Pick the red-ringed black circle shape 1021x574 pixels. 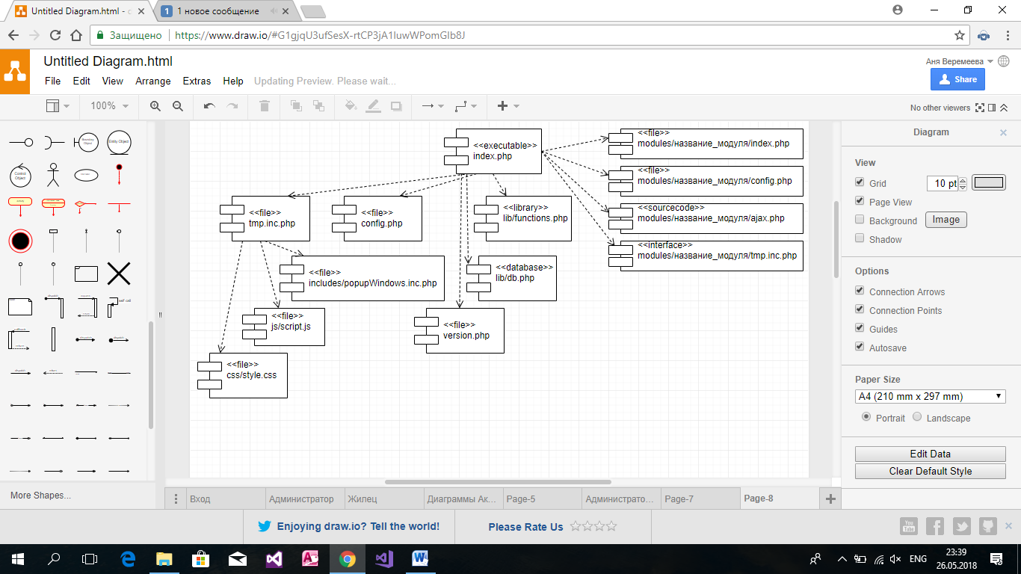tap(20, 241)
